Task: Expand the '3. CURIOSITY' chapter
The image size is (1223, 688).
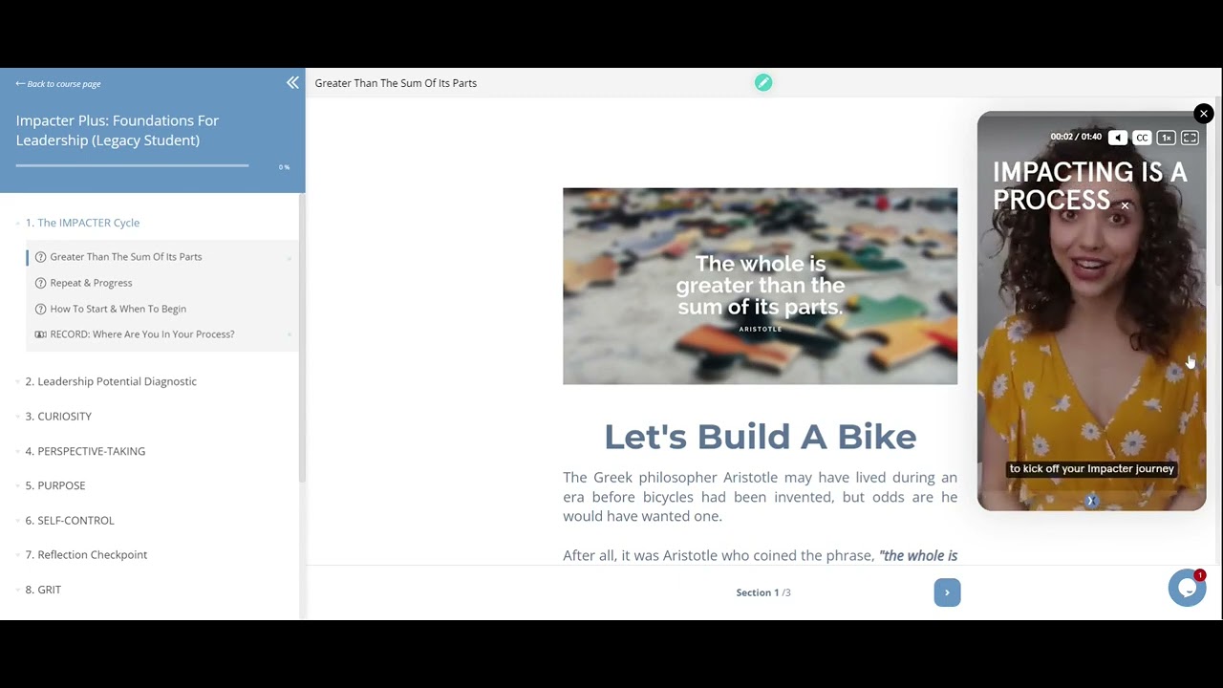Action: pos(58,417)
